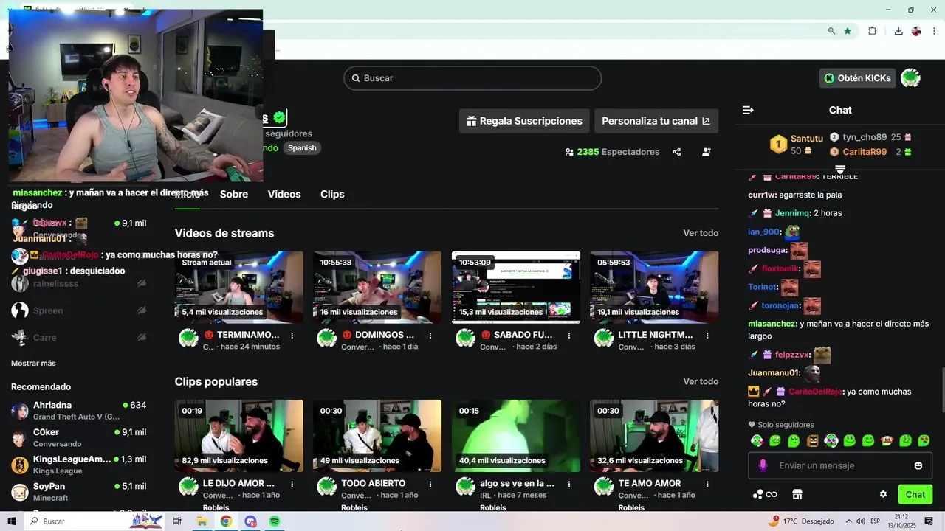The width and height of the screenshot is (945, 531).
Task: Open offline followed channel Carre
Action: pyautogui.click(x=78, y=338)
